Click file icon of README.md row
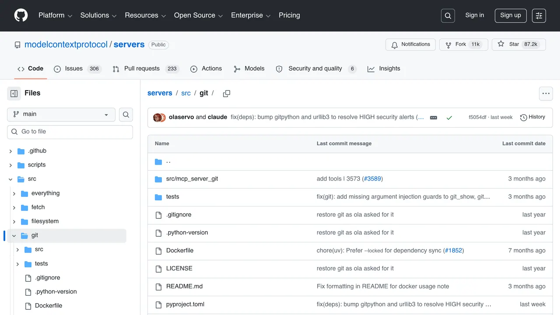 (158, 287)
